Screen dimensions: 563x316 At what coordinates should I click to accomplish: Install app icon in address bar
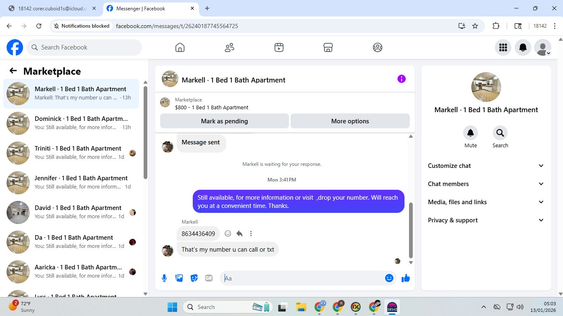click(462, 26)
